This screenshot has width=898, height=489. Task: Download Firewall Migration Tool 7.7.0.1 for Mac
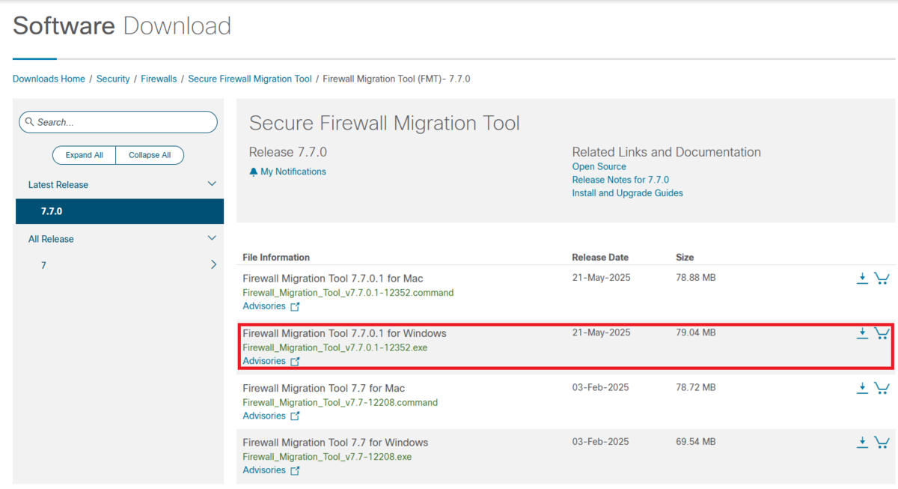[x=862, y=279]
